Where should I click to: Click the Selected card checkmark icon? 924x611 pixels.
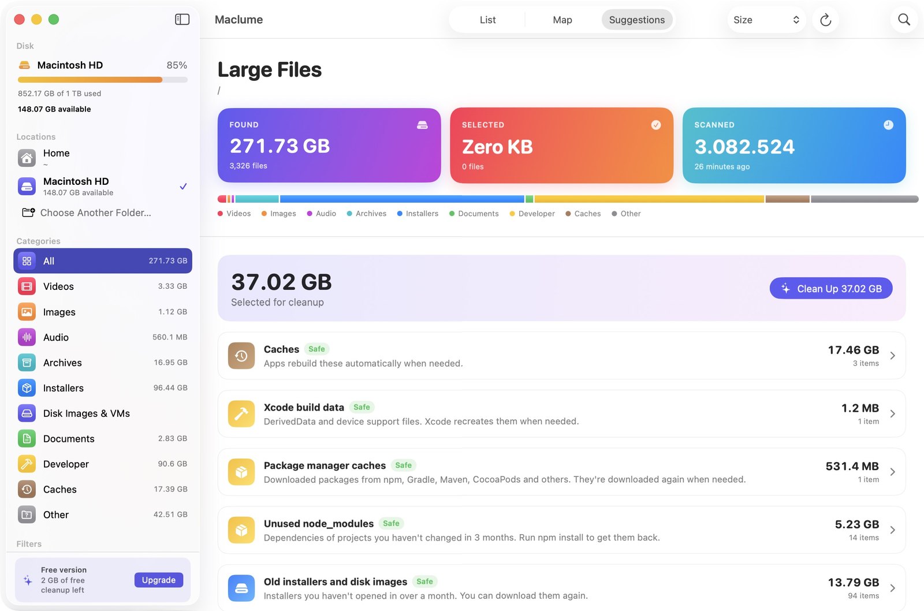pyautogui.click(x=656, y=125)
